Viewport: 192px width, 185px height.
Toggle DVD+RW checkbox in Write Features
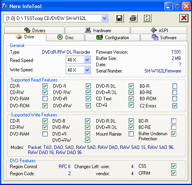click(x=87, y=140)
